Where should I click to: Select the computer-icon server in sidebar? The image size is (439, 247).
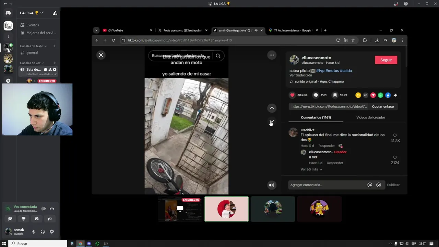pos(8,26)
